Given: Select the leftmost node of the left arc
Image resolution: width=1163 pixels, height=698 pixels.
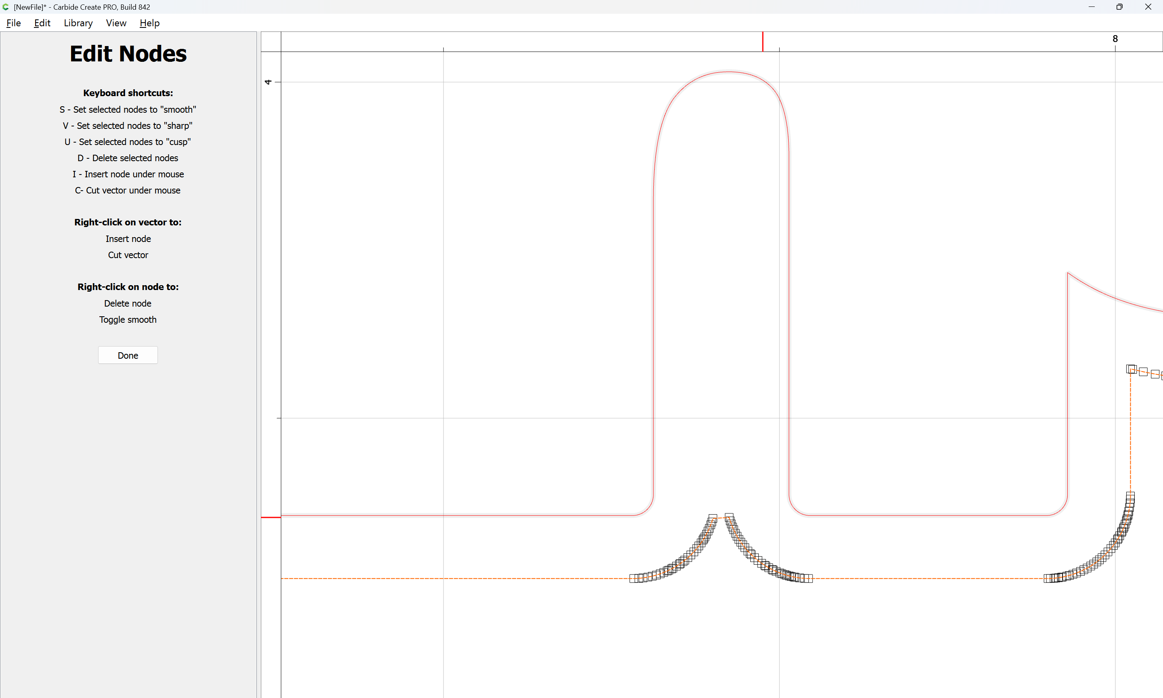Looking at the screenshot, I should 633,578.
